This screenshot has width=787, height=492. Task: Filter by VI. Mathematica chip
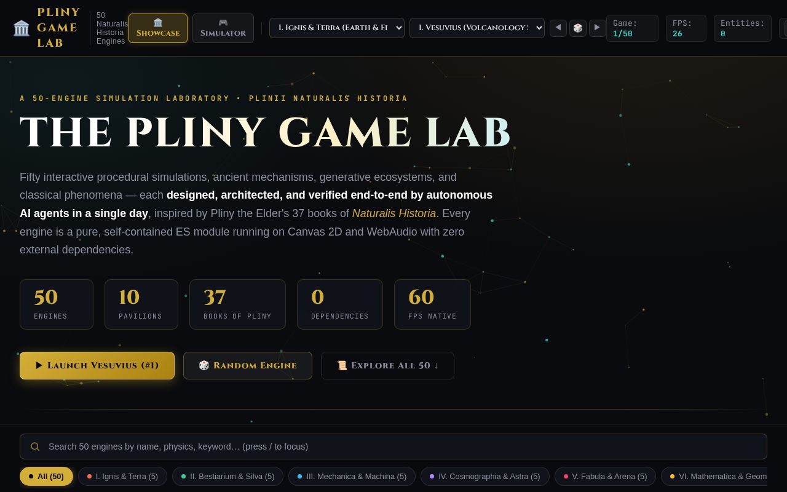click(x=714, y=476)
